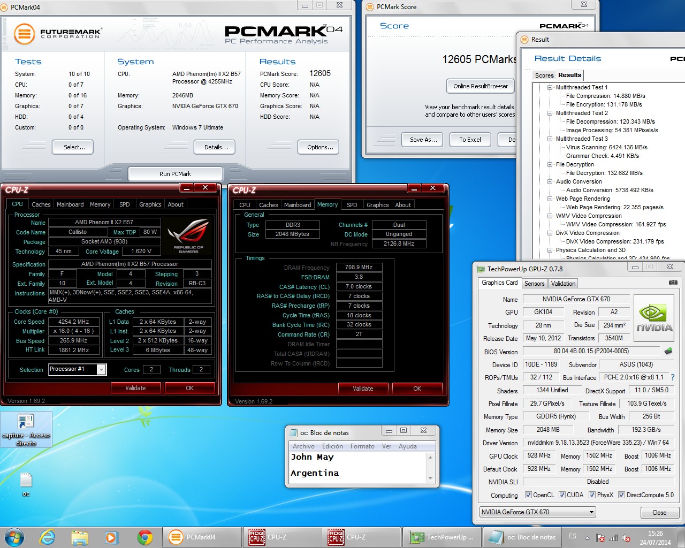Switch to second CPU-Z taskbar button

362,537
